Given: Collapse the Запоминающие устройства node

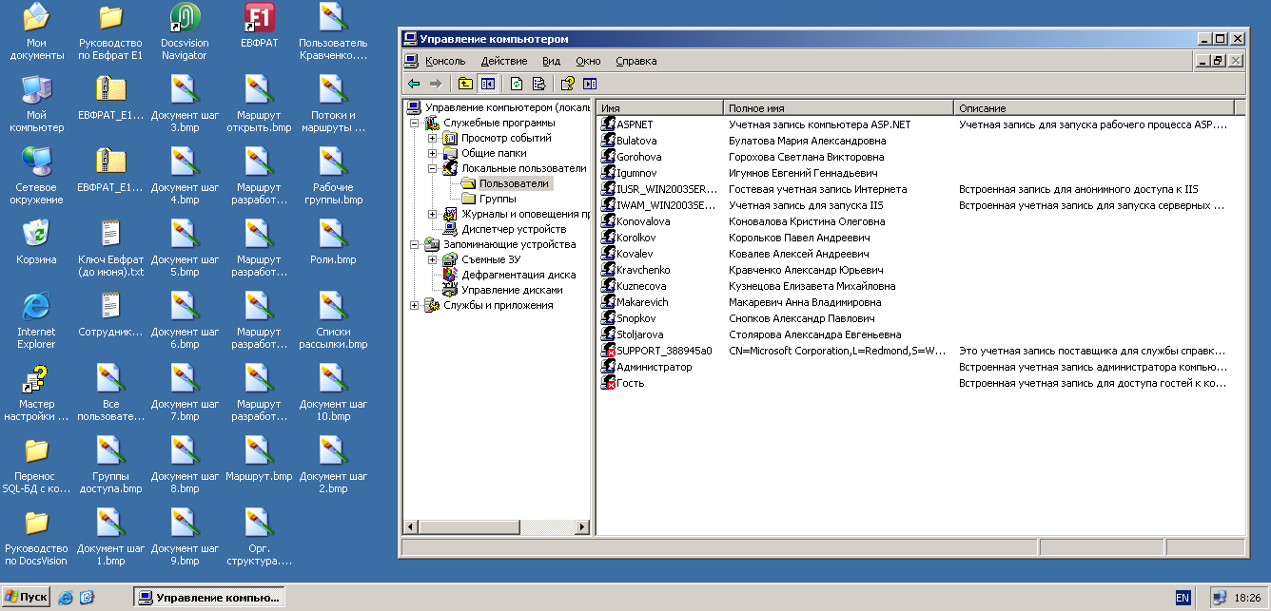Looking at the screenshot, I should [x=414, y=244].
